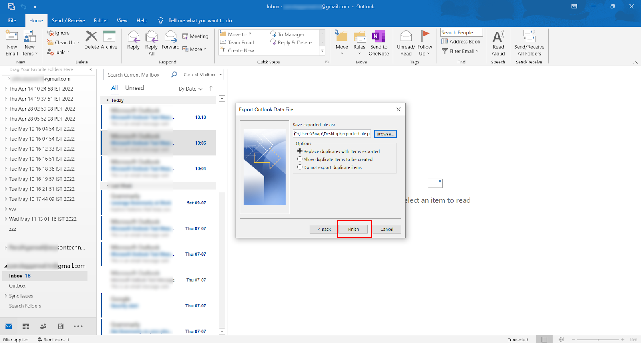This screenshot has height=343, width=641.
Task: Click Browse to choose export location
Action: (x=385, y=134)
